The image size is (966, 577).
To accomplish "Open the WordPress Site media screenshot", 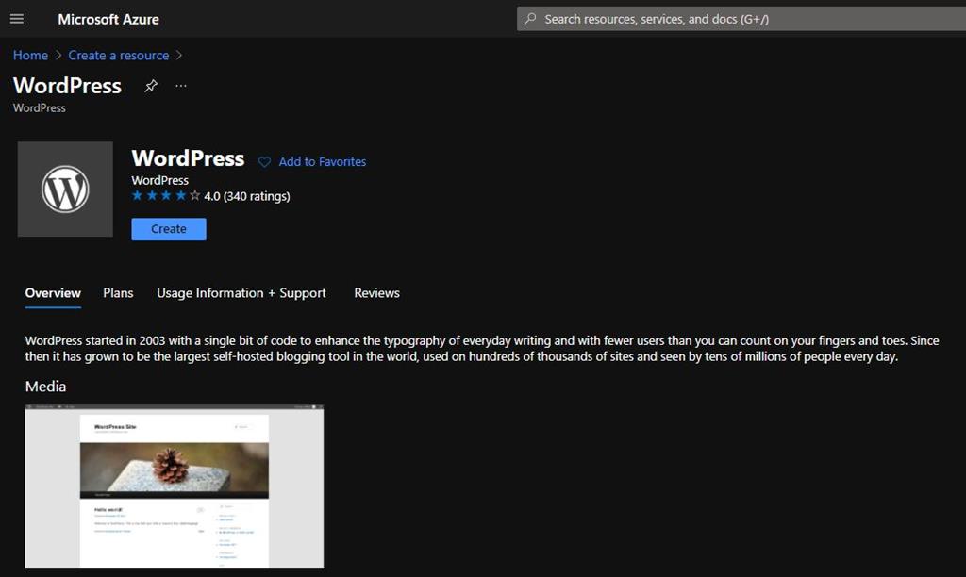I will pyautogui.click(x=175, y=486).
